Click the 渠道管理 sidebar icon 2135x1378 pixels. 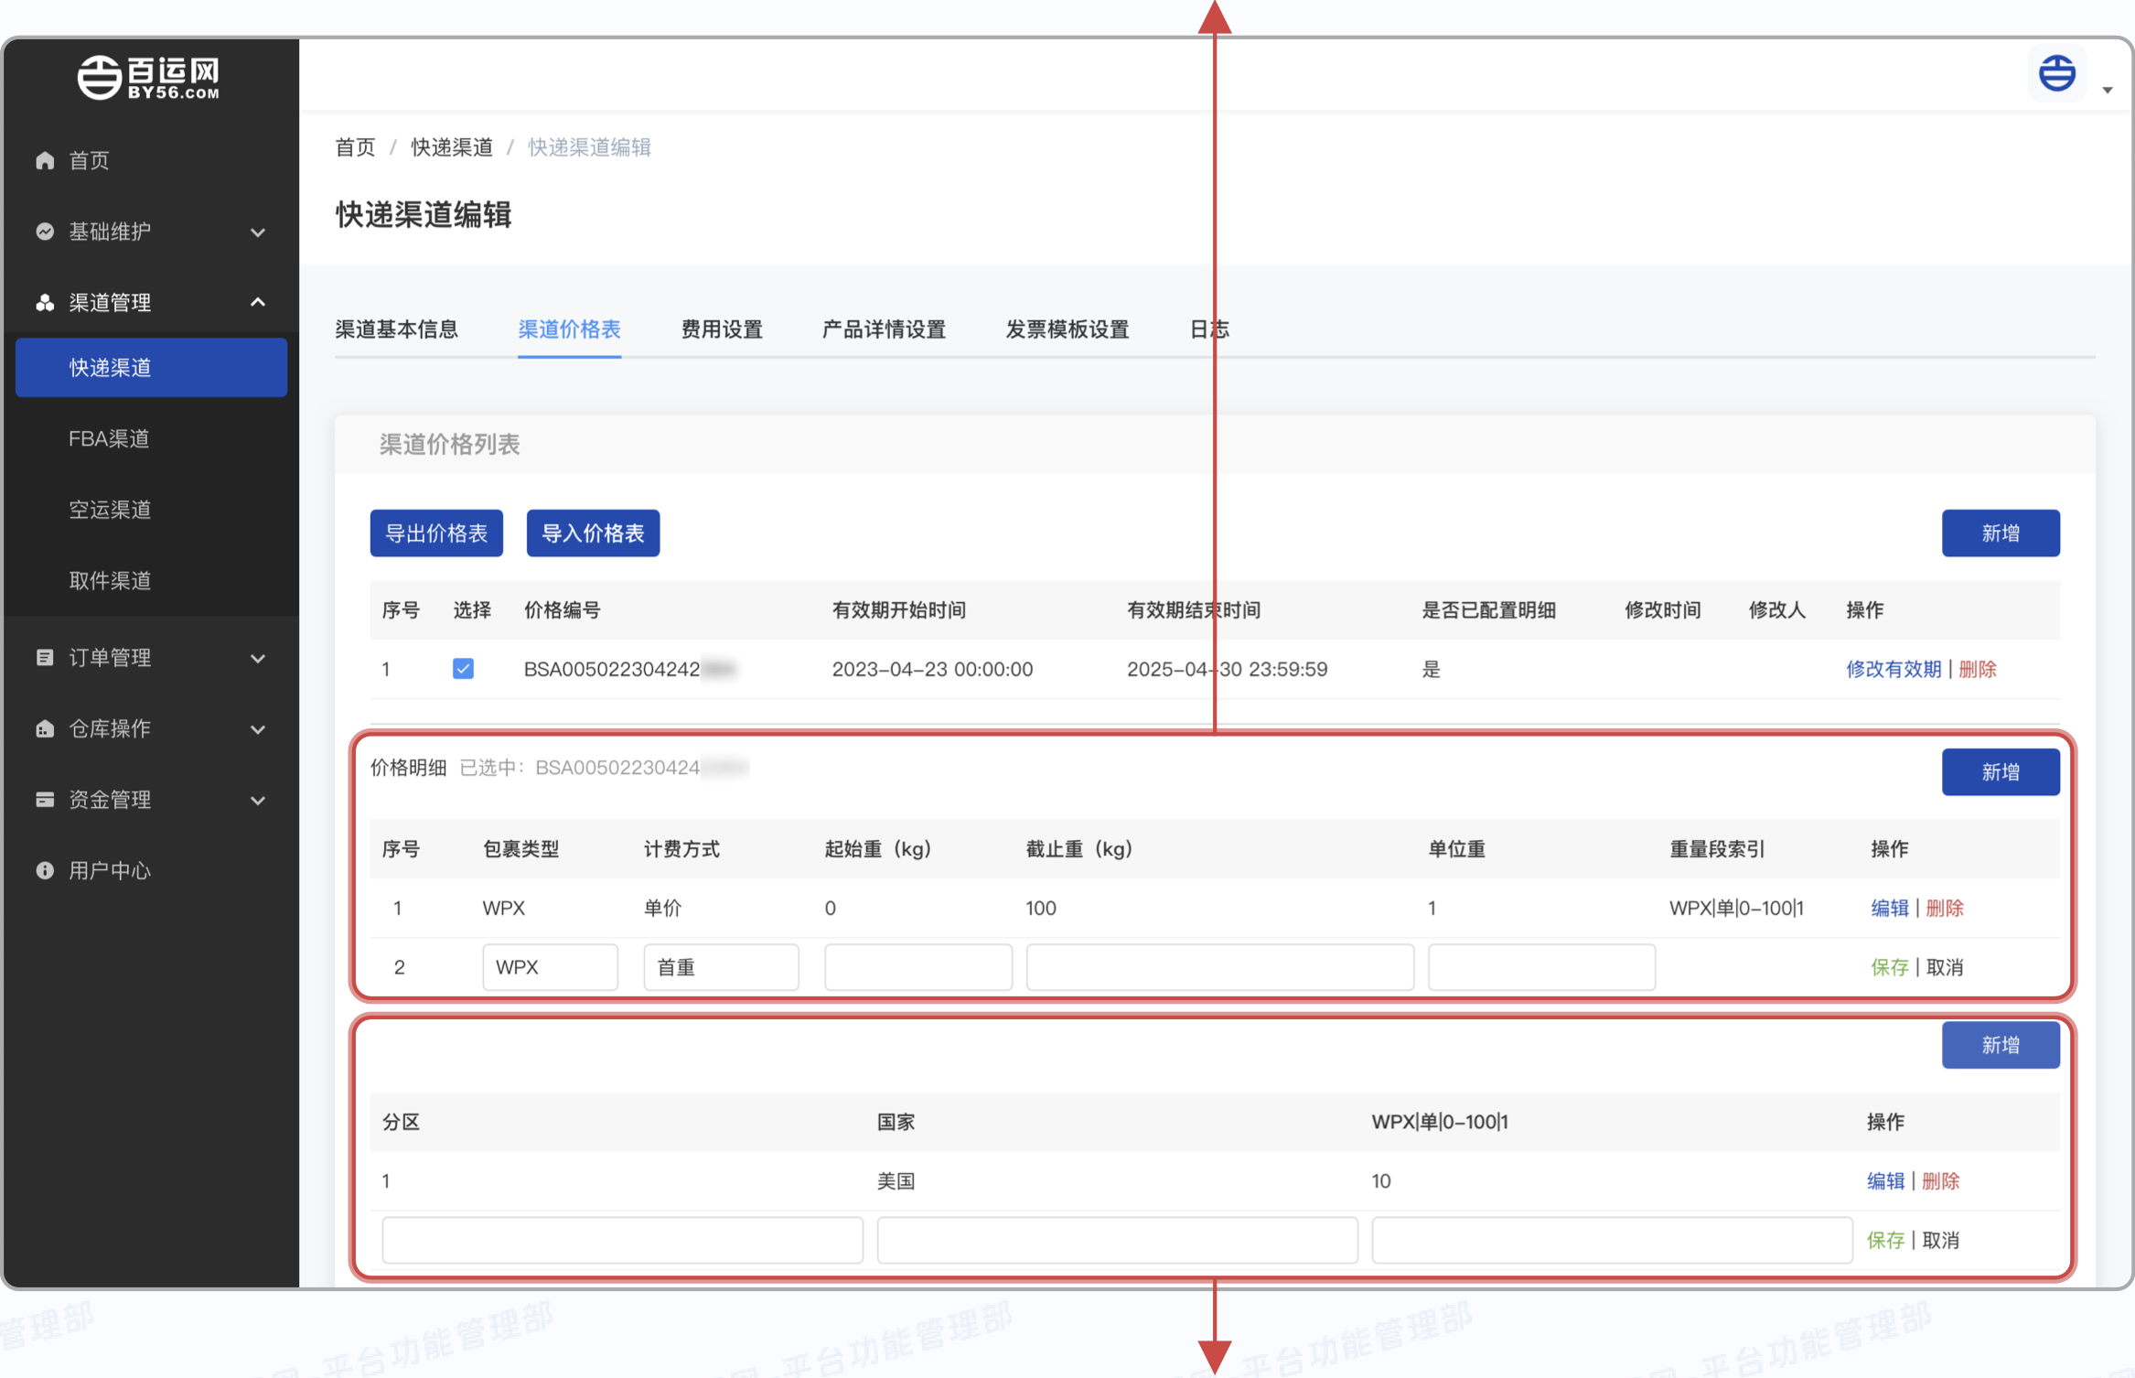(x=45, y=303)
